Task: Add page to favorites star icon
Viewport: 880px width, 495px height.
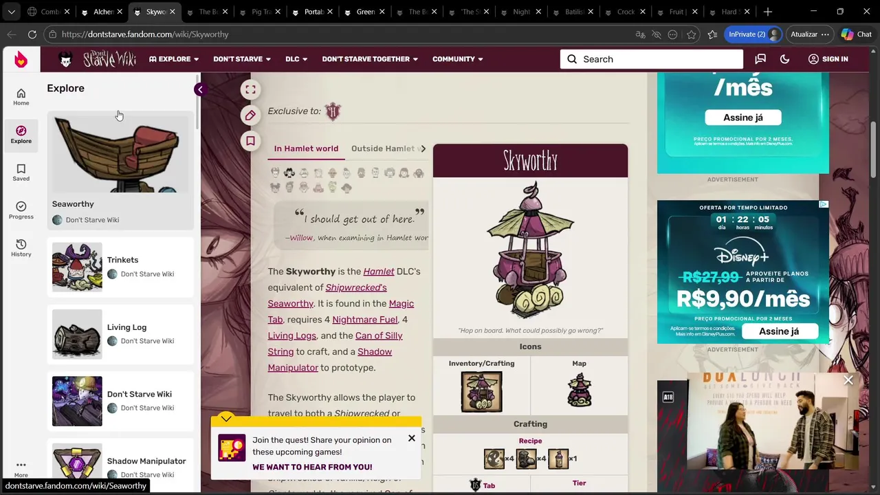Action: point(692,34)
